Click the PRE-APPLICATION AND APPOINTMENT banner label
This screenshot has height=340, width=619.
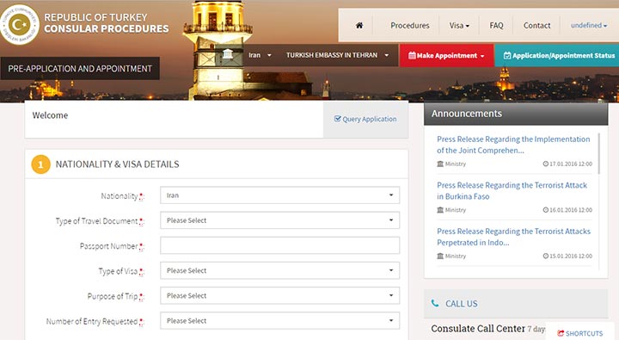[80, 68]
